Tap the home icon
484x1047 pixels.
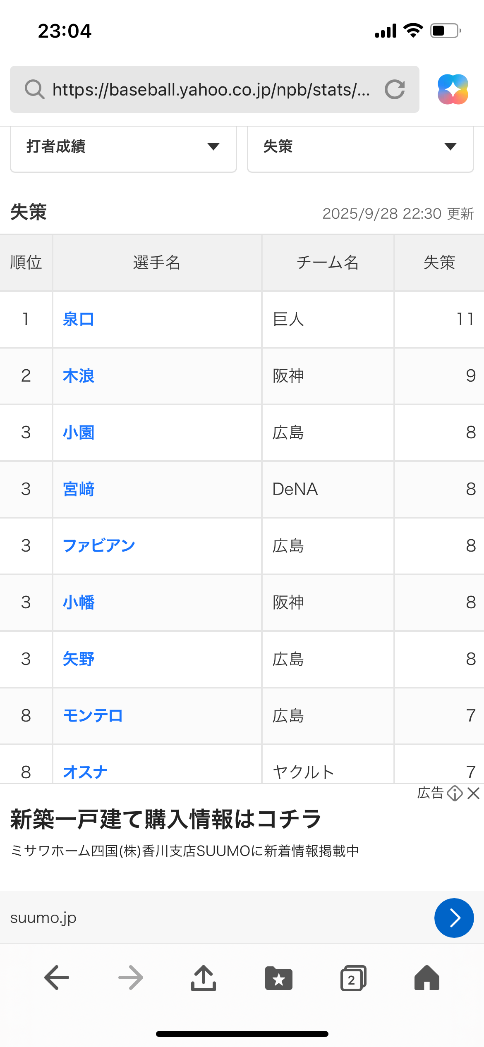point(427,978)
